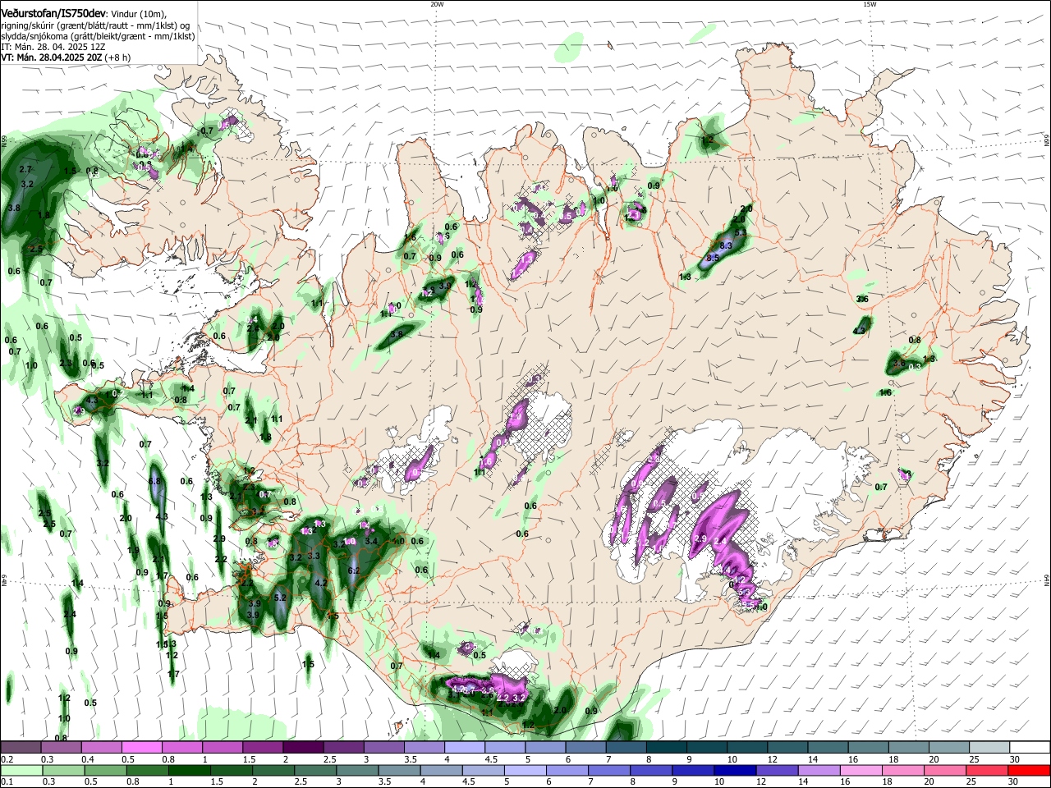
Task: Click the rigning/skúrir legend description line
Action: click(94, 25)
